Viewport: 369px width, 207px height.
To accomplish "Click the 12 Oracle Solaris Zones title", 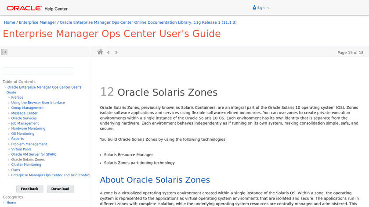I will point(159,92).
